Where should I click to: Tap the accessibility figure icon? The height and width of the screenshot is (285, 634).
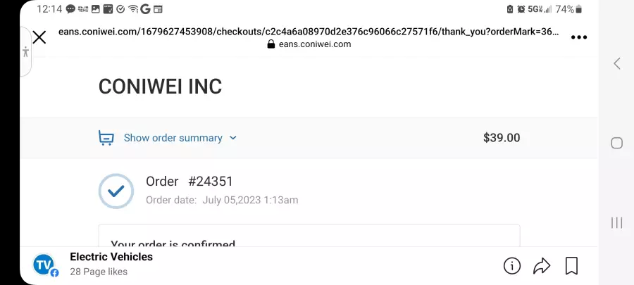(x=26, y=51)
